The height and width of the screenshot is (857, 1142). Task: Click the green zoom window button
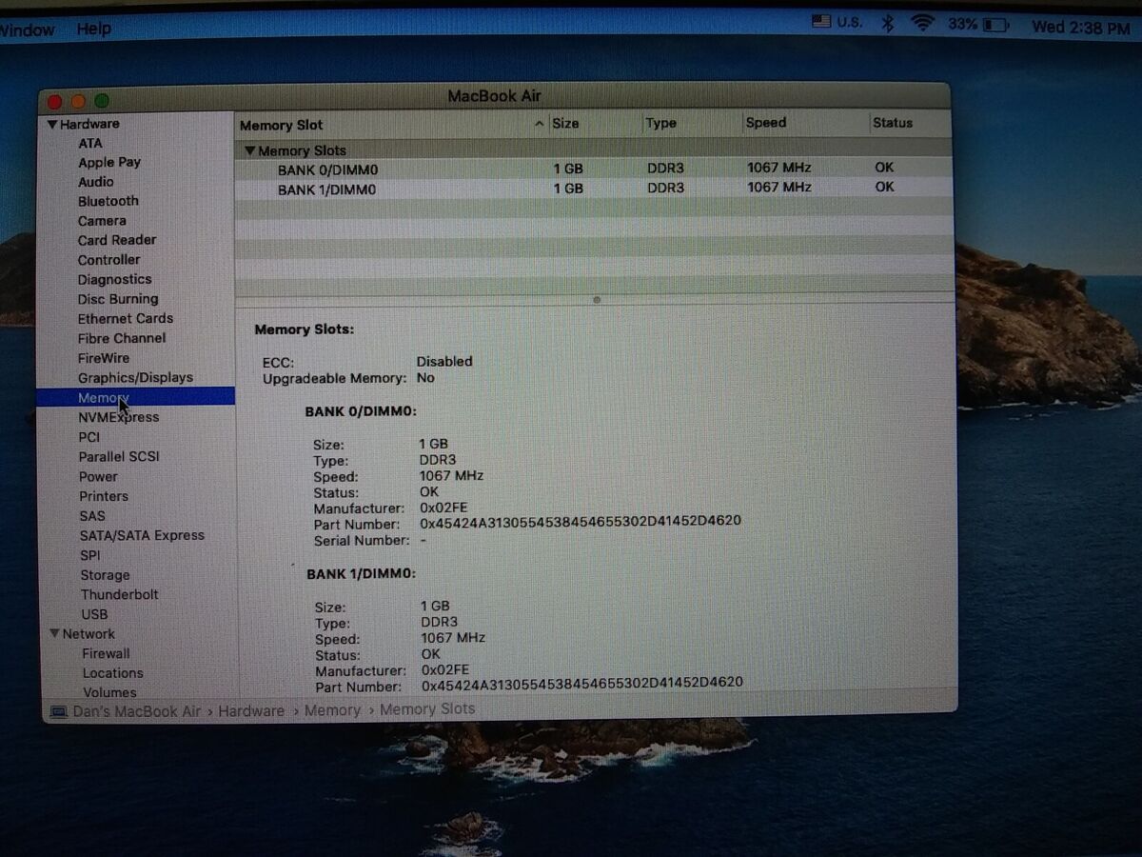(102, 101)
